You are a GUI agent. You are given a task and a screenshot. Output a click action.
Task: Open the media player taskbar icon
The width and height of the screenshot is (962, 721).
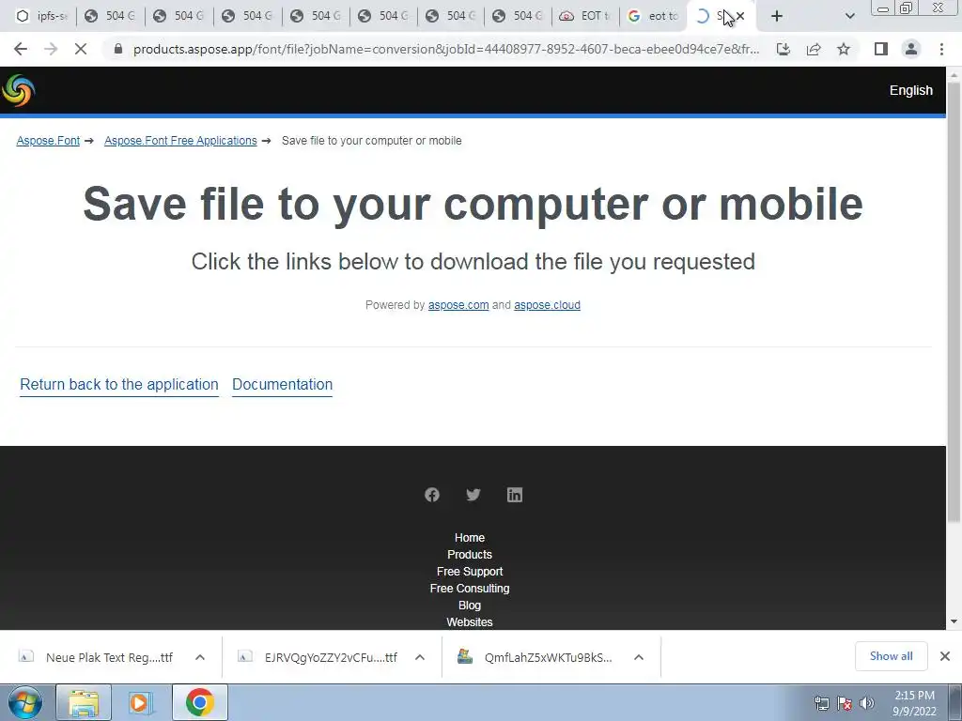click(140, 702)
